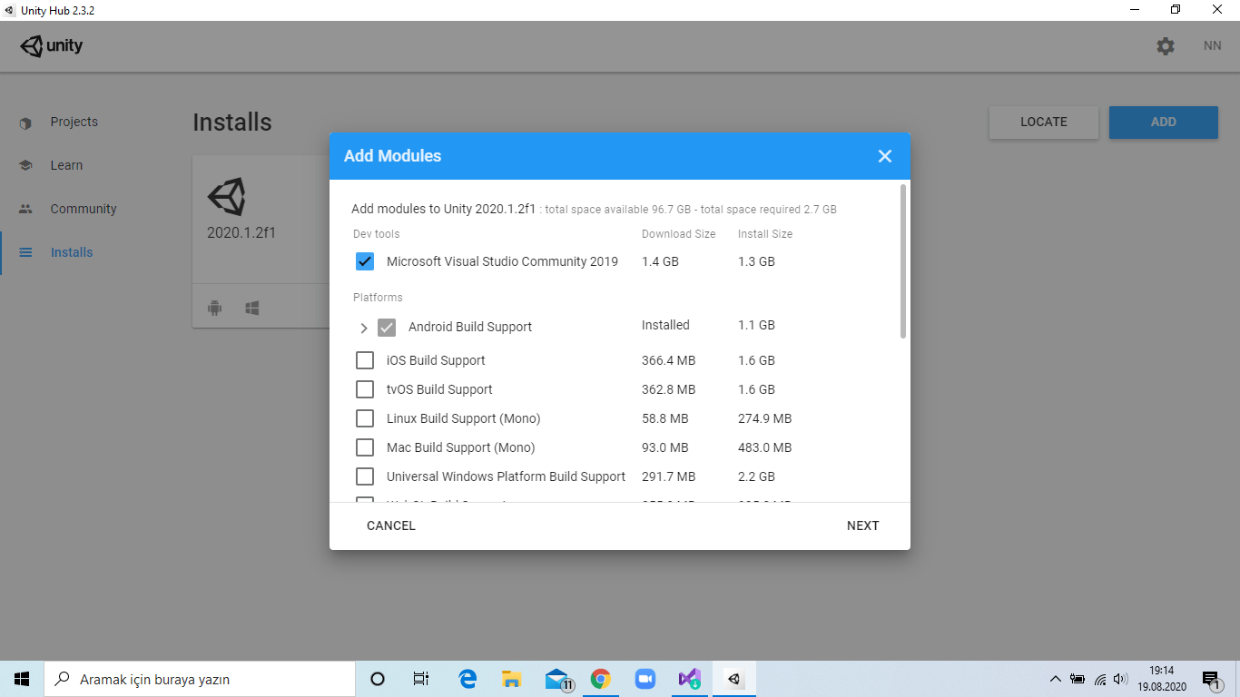Go to Learn section
1240x697 pixels.
tap(66, 165)
